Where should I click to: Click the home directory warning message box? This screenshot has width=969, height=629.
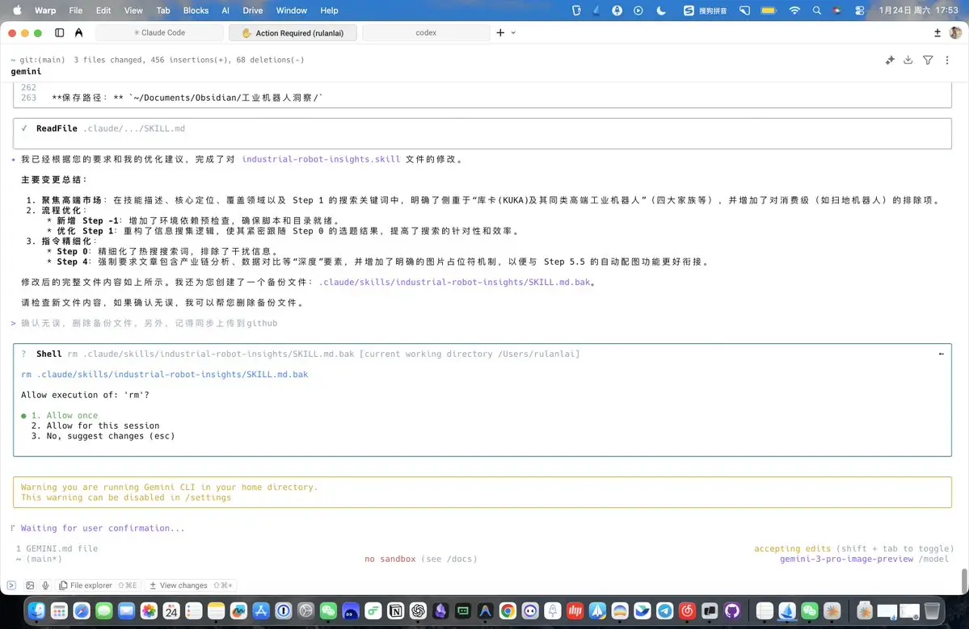click(x=482, y=492)
